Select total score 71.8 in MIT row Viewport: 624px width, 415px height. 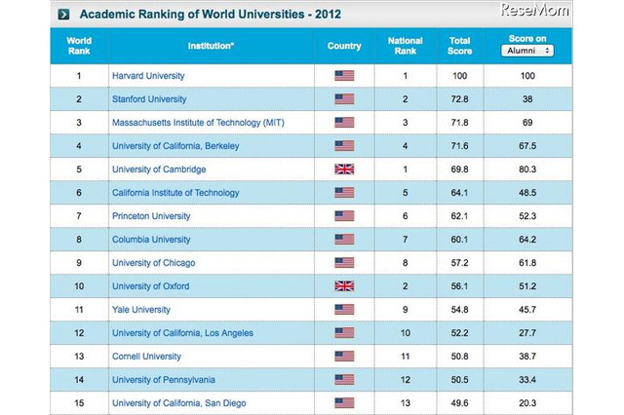tap(459, 123)
